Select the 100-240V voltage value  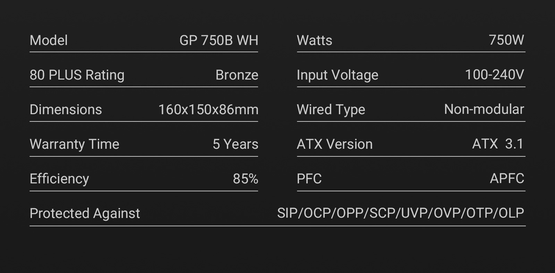[x=494, y=75]
